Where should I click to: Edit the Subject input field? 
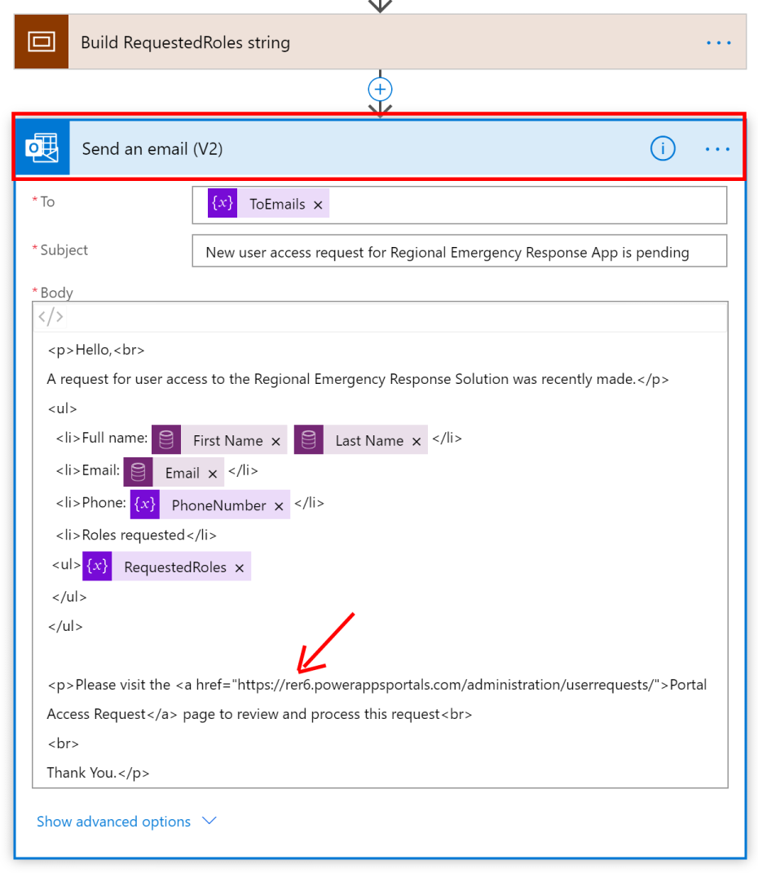459,251
